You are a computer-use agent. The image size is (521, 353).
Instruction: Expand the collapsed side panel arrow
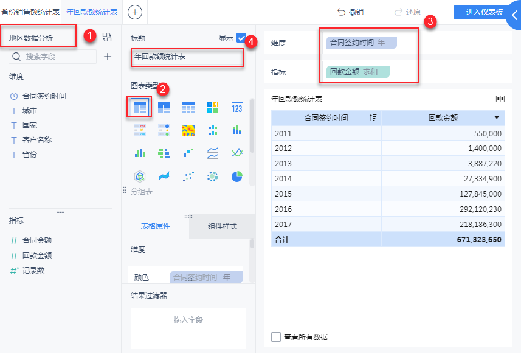pyautogui.click(x=514, y=15)
